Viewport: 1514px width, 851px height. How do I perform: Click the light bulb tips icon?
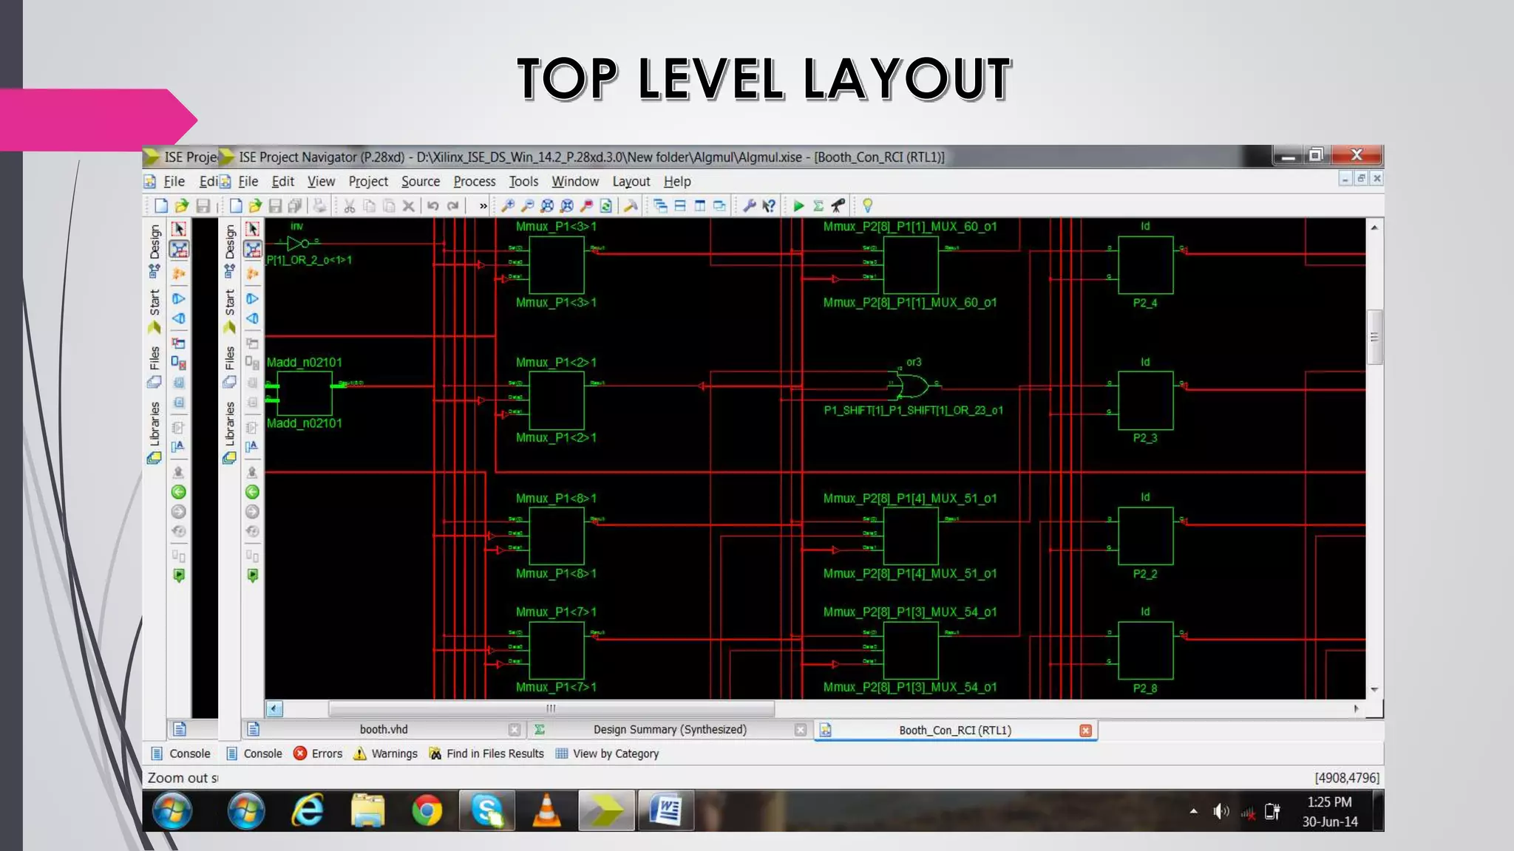point(867,206)
